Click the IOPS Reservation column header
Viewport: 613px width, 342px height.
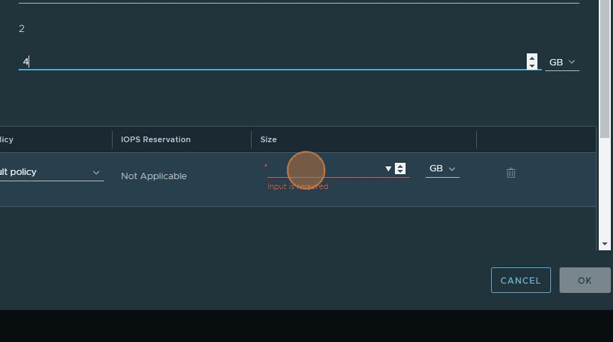155,139
